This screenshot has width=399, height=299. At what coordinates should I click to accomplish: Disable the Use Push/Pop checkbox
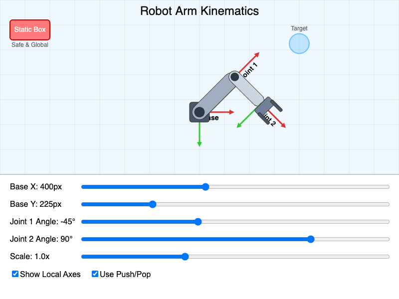(x=95, y=274)
